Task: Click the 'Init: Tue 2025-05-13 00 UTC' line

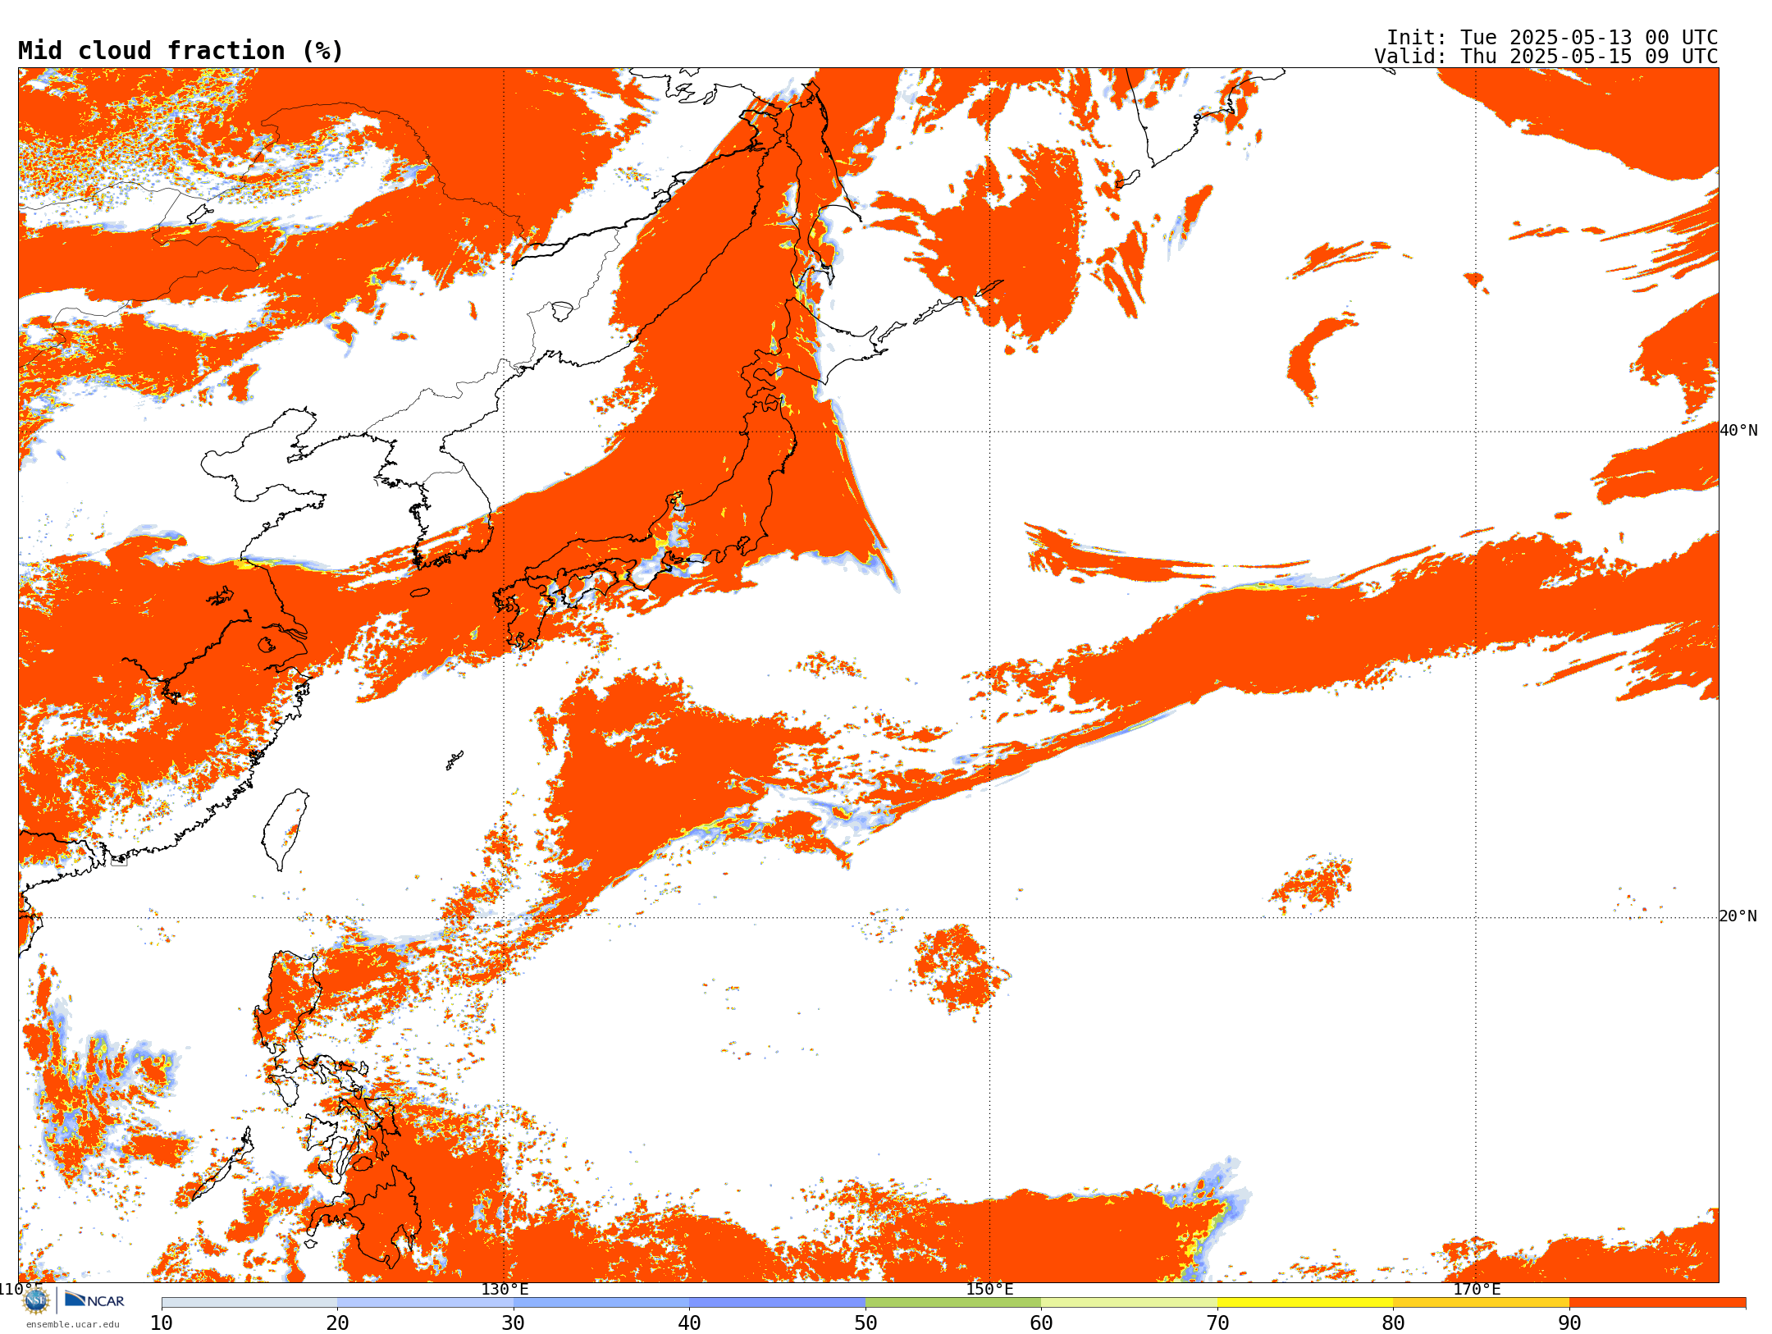Action: (x=1552, y=38)
